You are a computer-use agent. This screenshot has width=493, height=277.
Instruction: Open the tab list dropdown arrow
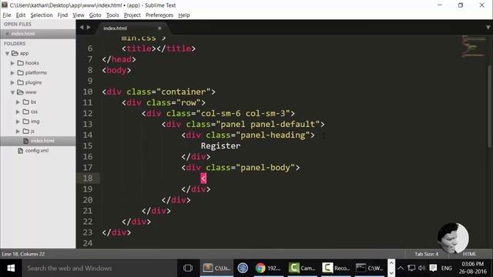coord(488,28)
